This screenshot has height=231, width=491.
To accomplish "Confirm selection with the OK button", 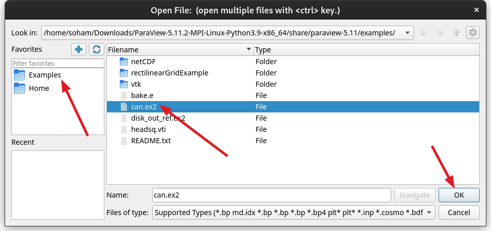I will pos(459,195).
